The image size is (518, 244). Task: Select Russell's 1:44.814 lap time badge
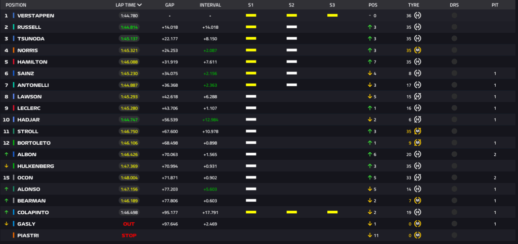(x=129, y=27)
